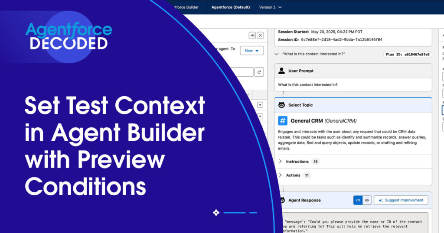
Task: Expand the Instructions section
Action: click(x=280, y=162)
